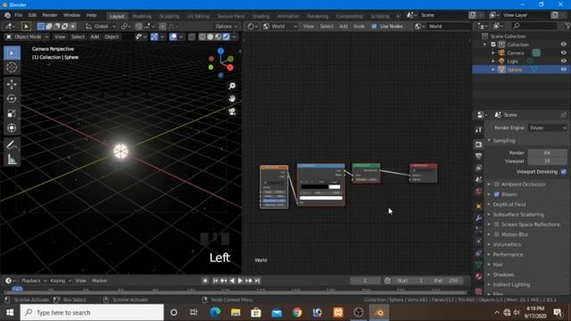This screenshot has width=571, height=321.
Task: Select the Transform tool
Action: click(x=12, y=128)
